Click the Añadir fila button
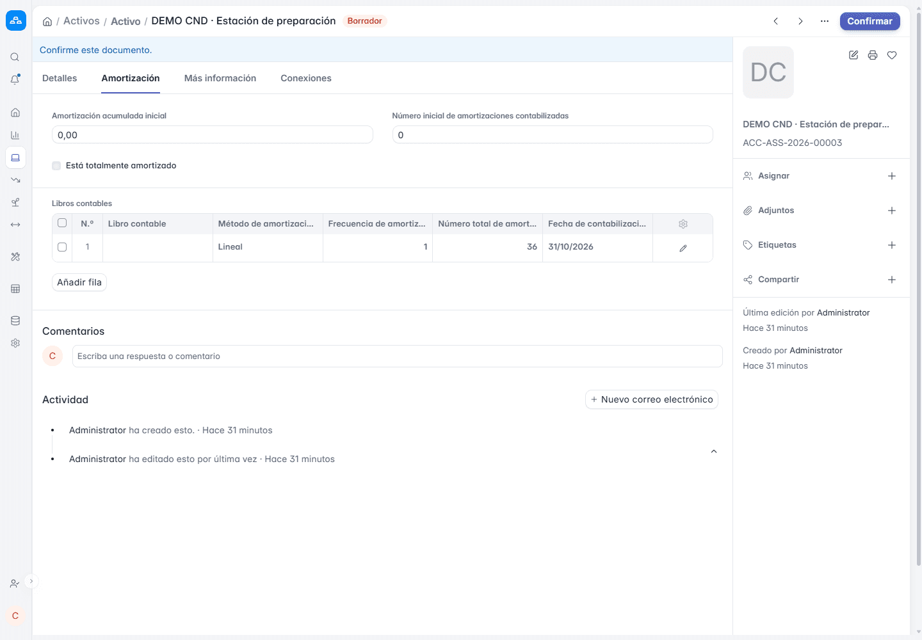Image resolution: width=922 pixels, height=640 pixels. coord(79,282)
